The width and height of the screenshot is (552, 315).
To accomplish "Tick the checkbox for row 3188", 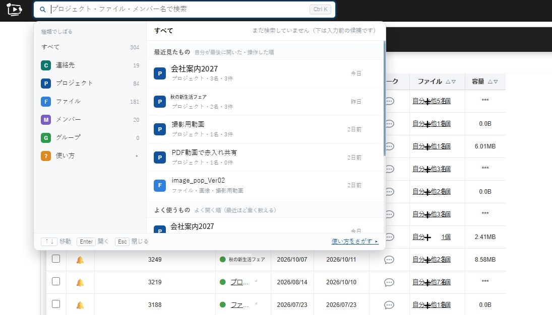I will click(56, 304).
